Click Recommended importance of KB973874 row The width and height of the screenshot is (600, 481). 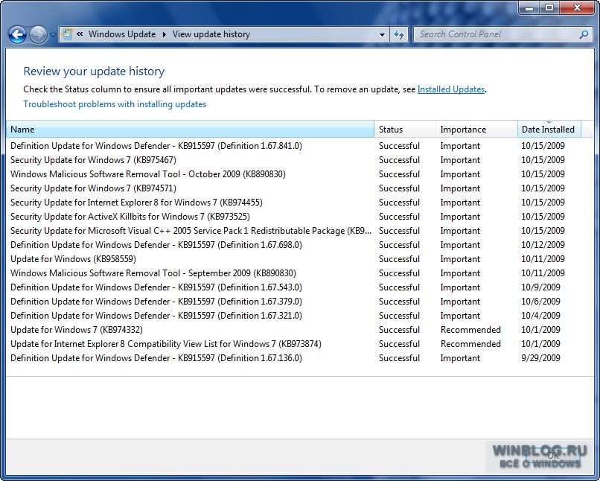pos(470,344)
